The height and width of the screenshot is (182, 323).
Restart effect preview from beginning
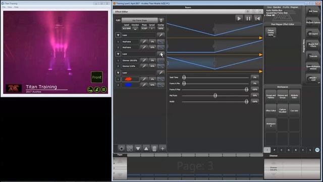(x=257, y=19)
